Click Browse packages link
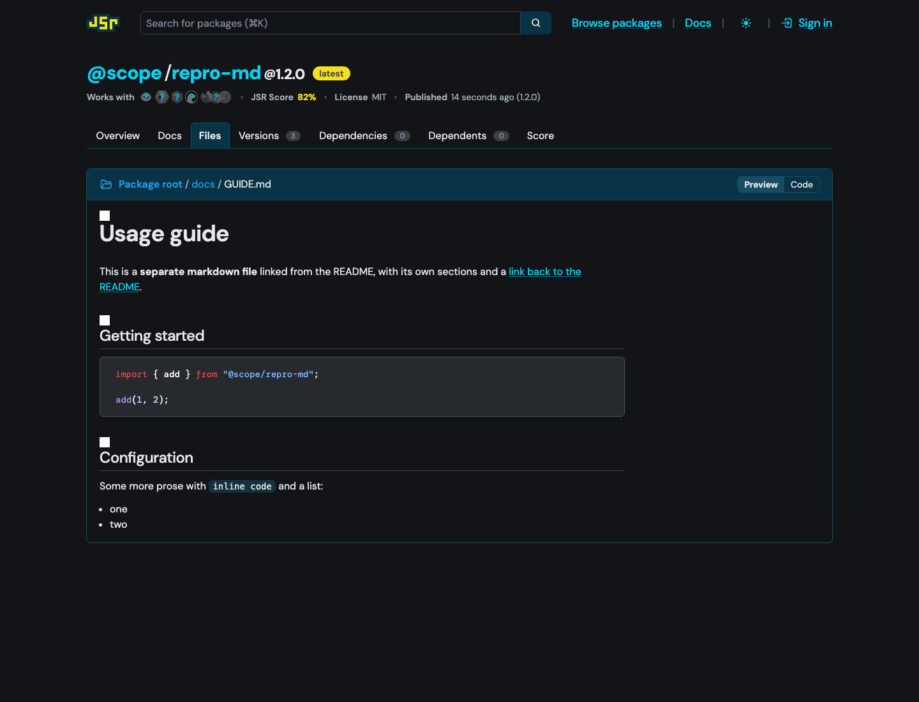This screenshot has height=702, width=919. pos(616,23)
